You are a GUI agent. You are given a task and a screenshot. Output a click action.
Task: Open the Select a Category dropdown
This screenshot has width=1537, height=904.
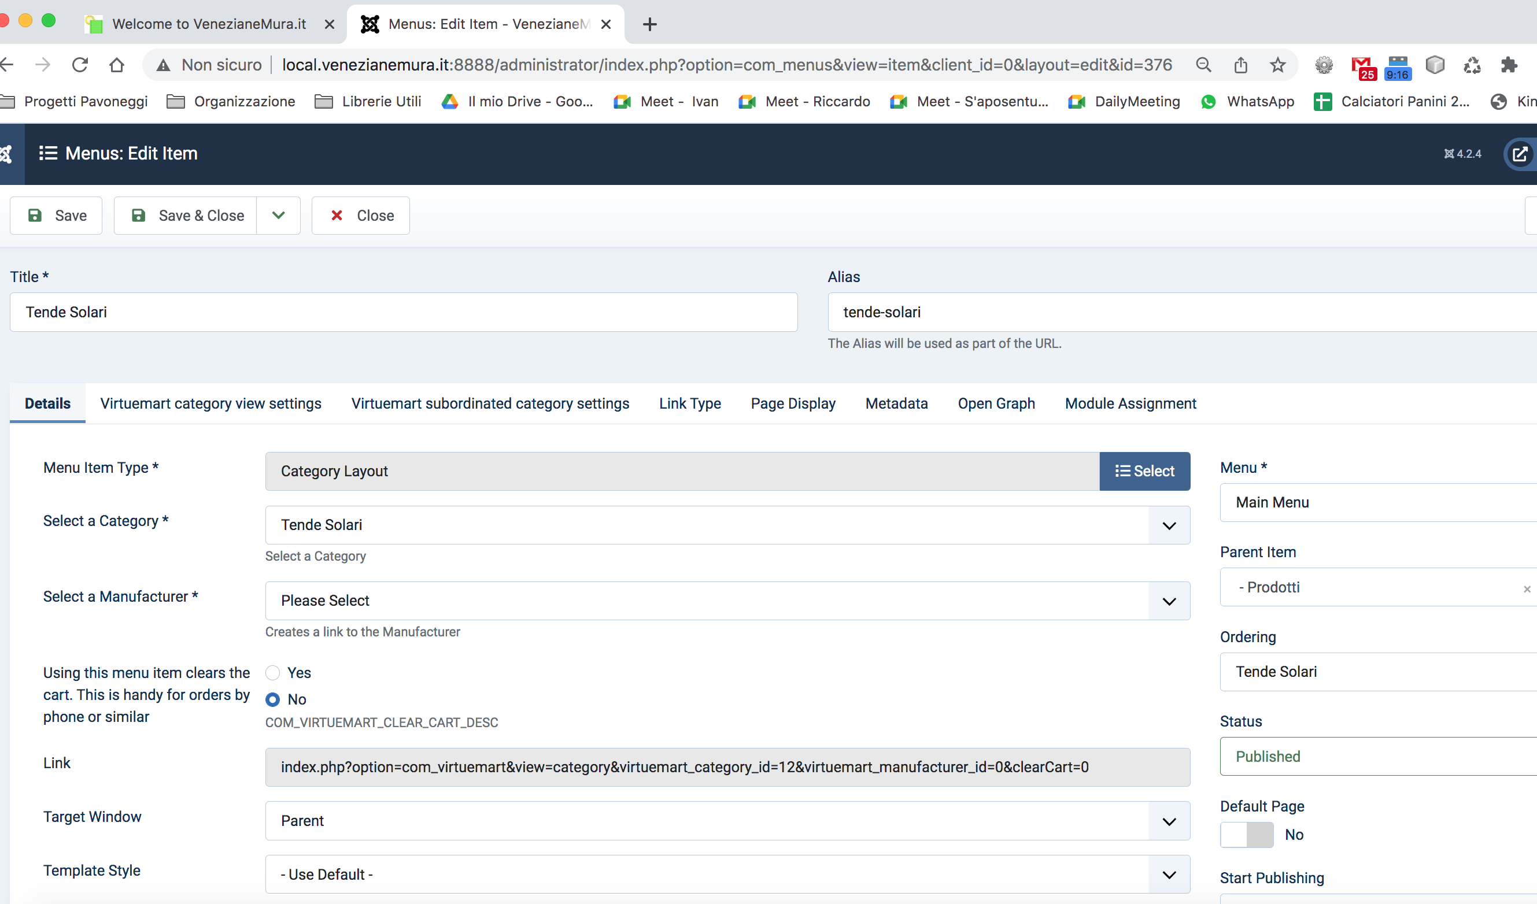(x=727, y=525)
